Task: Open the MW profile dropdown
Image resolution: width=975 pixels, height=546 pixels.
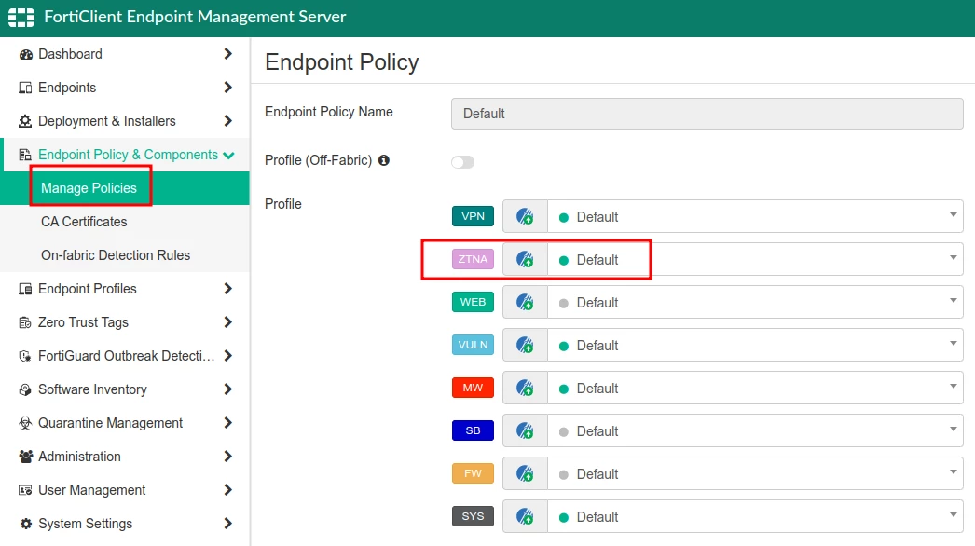Action: pyautogui.click(x=755, y=388)
